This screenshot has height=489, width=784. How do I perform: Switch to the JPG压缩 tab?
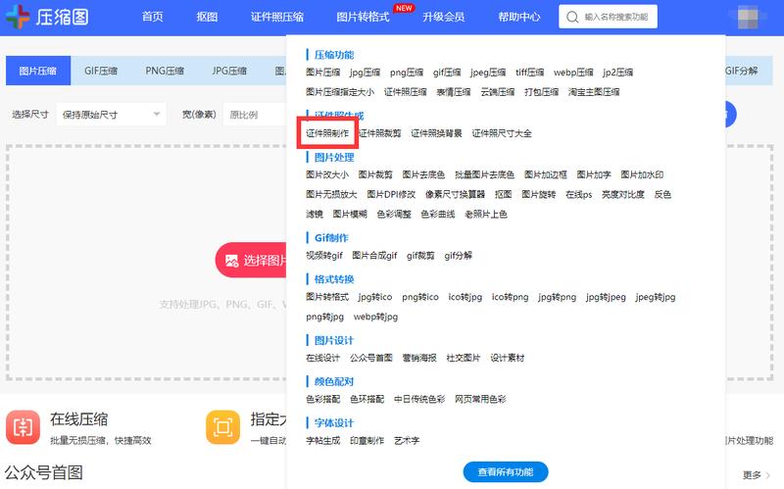tap(229, 71)
